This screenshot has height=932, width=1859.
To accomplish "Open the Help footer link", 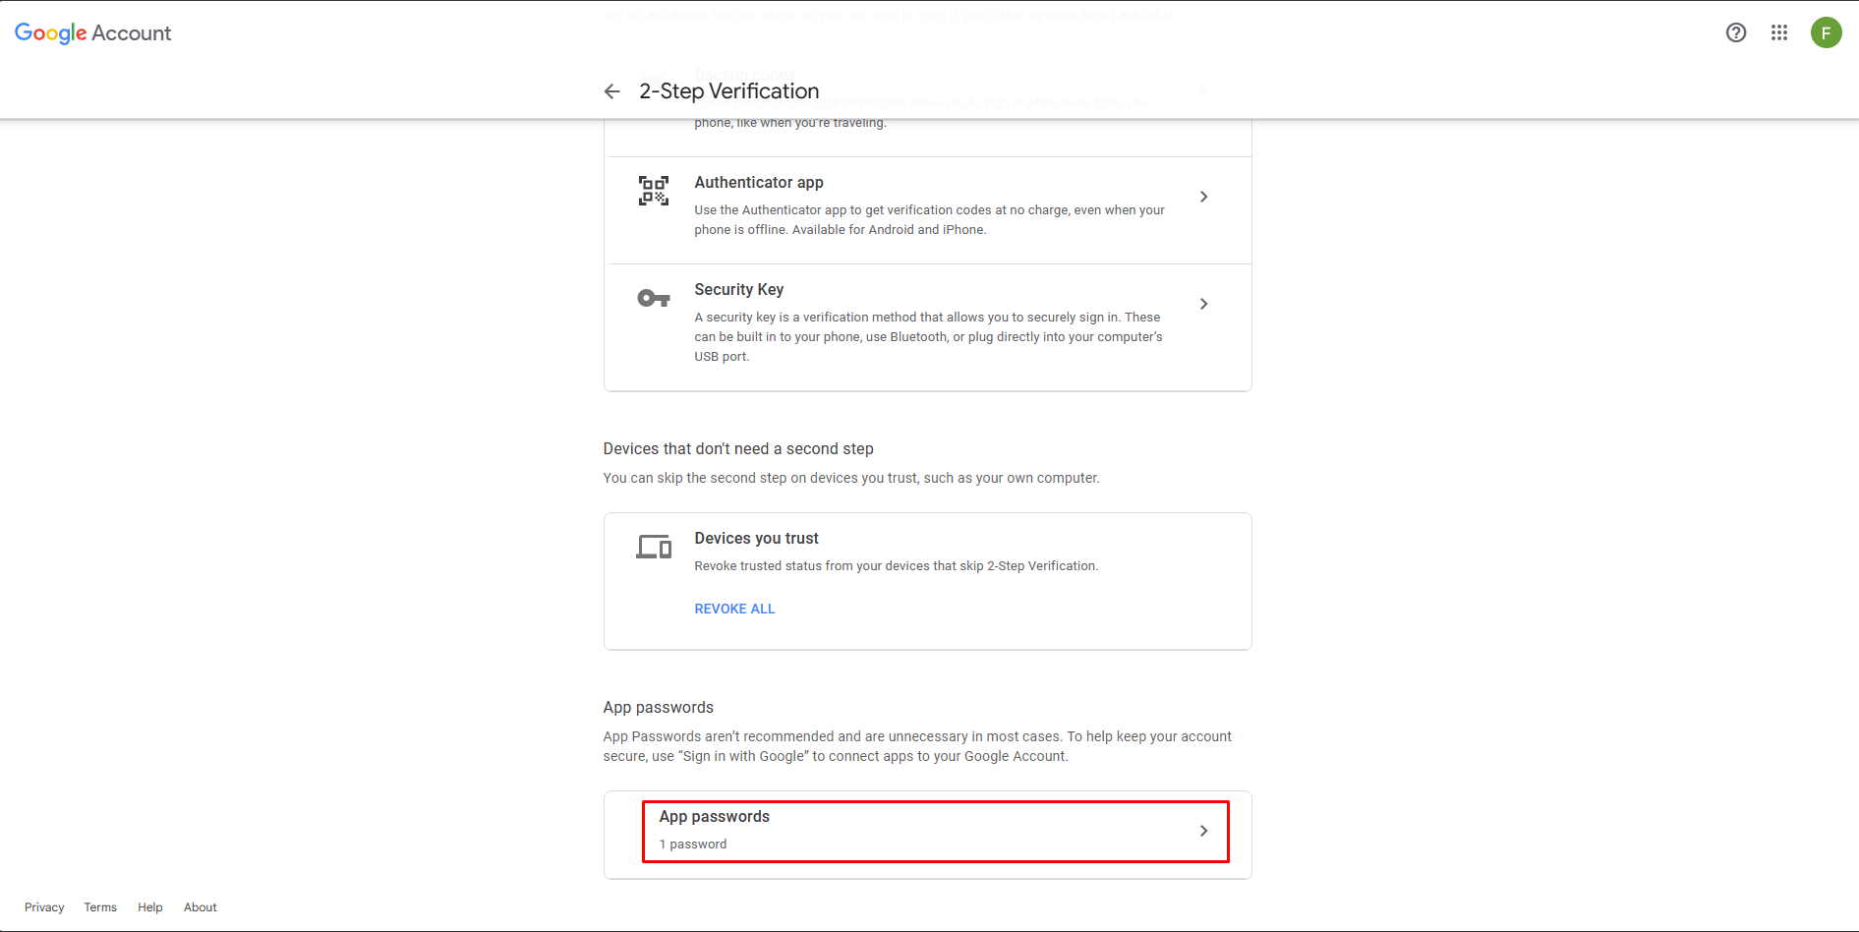I will 150,907.
